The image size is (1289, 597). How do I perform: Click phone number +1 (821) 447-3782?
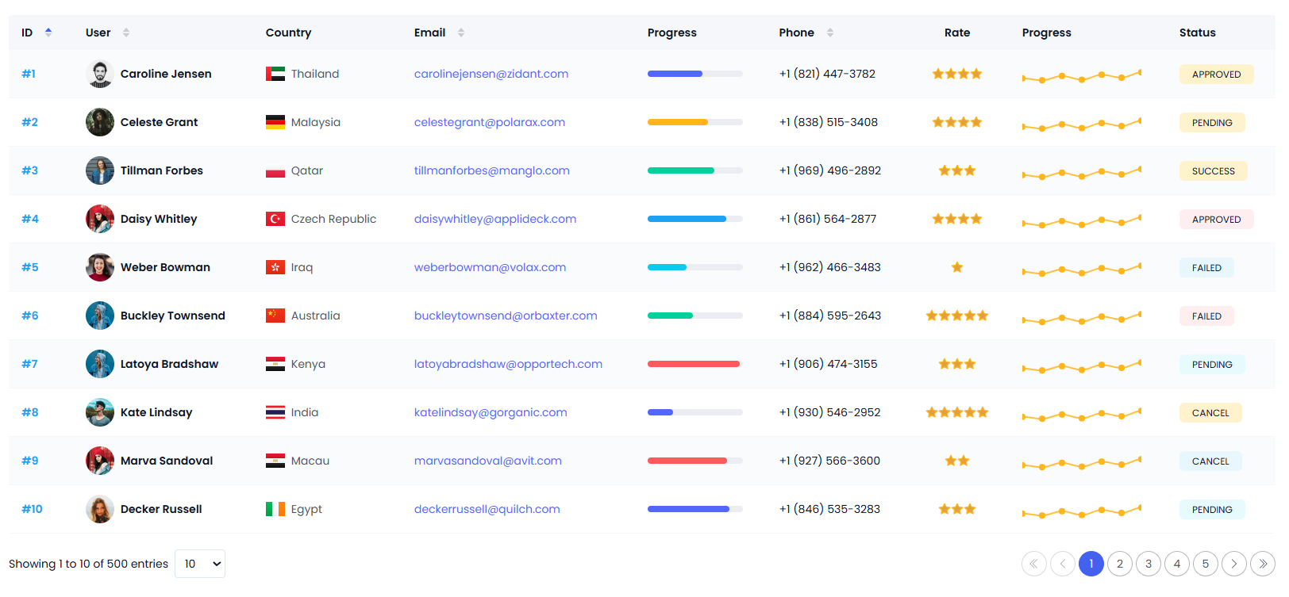click(x=827, y=74)
